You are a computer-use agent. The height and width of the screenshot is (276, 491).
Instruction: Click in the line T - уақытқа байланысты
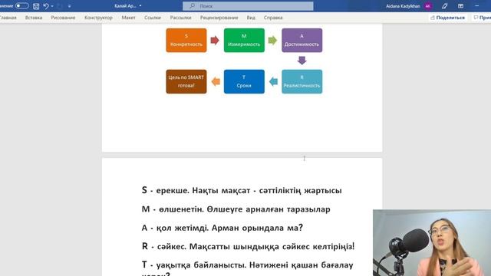[247, 265]
